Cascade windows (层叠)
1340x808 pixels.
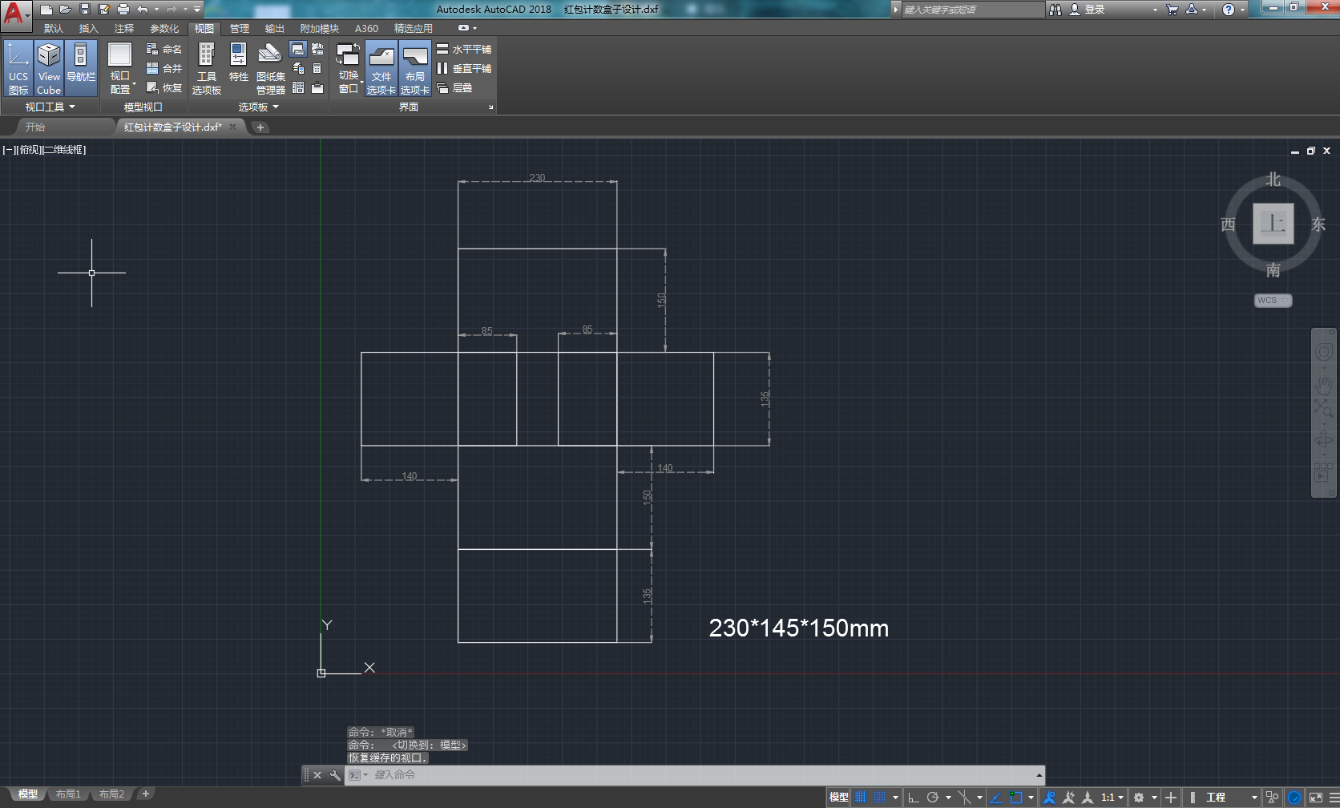point(454,87)
